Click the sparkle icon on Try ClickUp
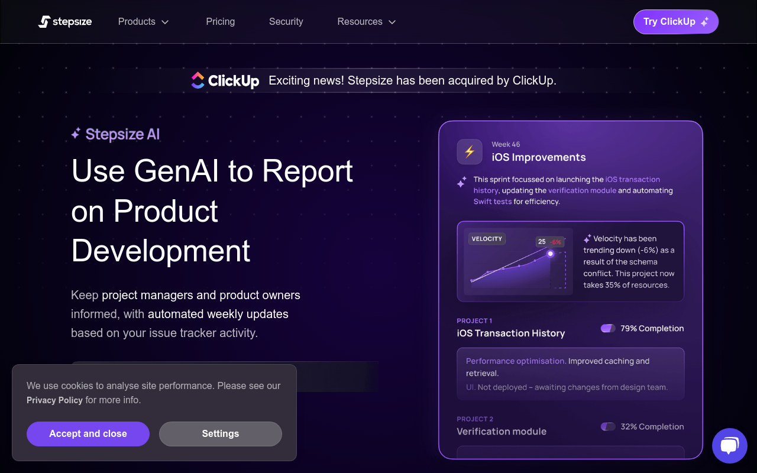 (704, 22)
